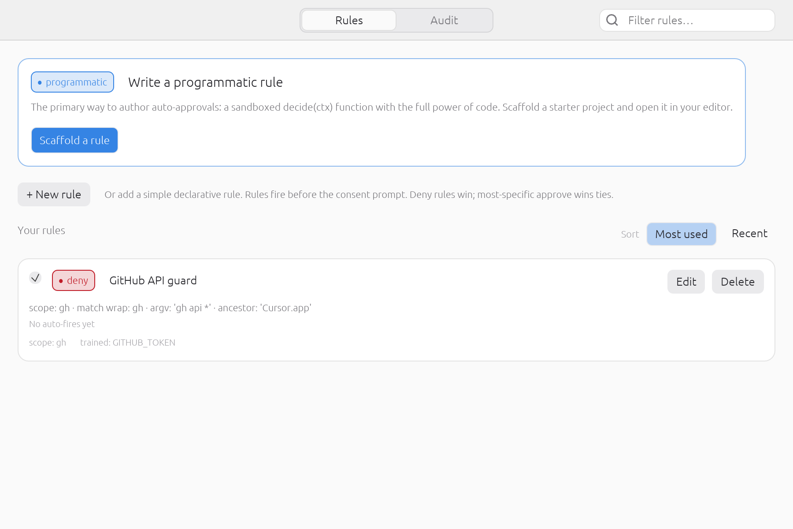Click the programmatic badge
This screenshot has width=793, height=529.
72,82
